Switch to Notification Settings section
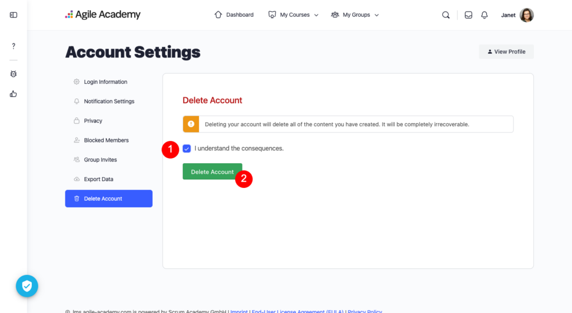Viewport: 572px width, 313px height. [109, 102]
